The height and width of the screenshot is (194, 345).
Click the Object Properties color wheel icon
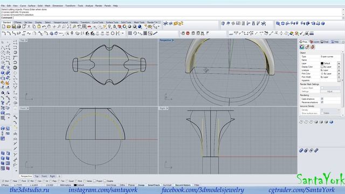tap(302, 47)
